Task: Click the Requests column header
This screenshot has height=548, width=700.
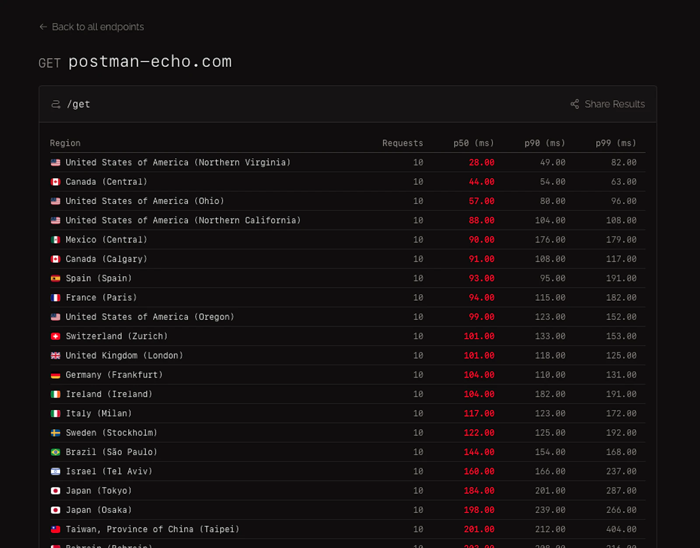Action: tap(402, 143)
